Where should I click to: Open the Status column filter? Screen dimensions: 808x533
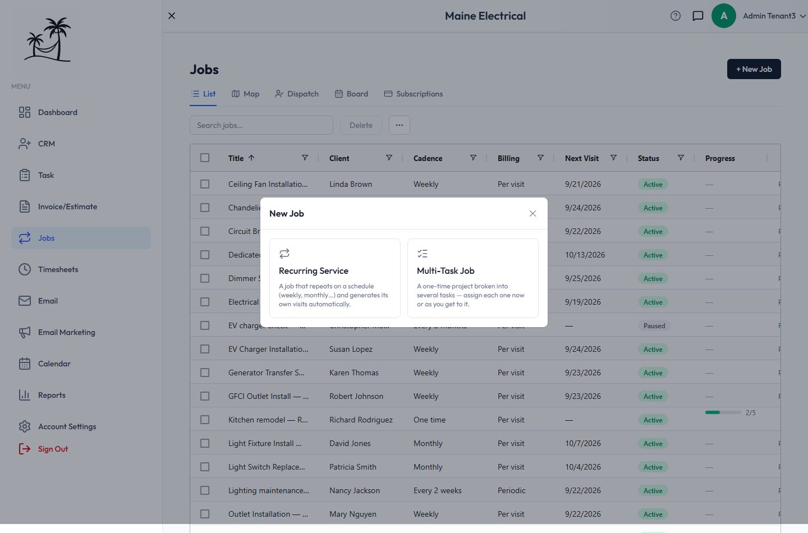681,158
